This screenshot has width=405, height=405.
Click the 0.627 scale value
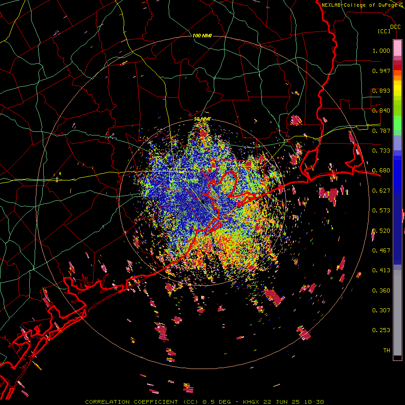[381, 191]
